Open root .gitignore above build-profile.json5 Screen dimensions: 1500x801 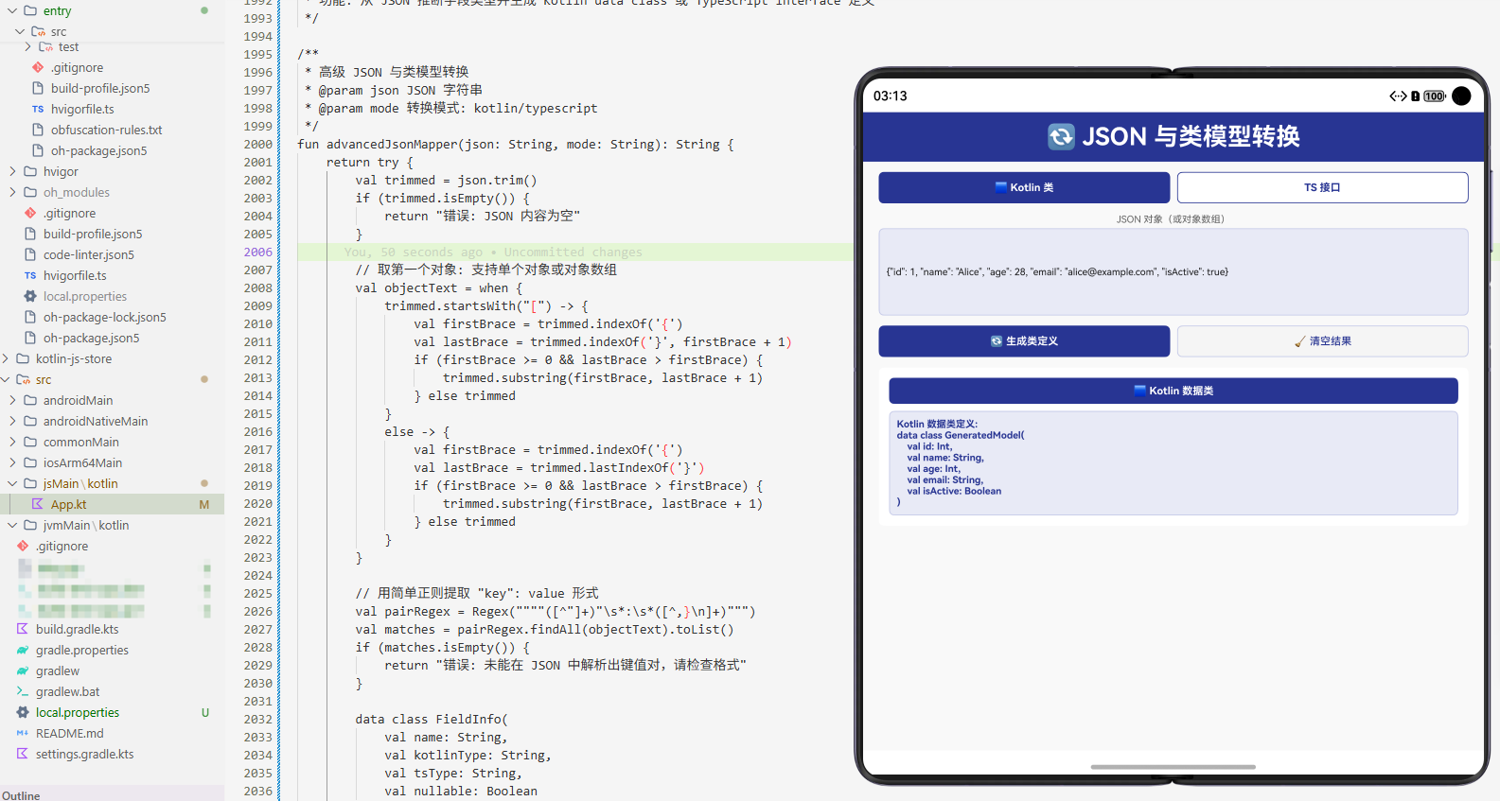pos(69,213)
